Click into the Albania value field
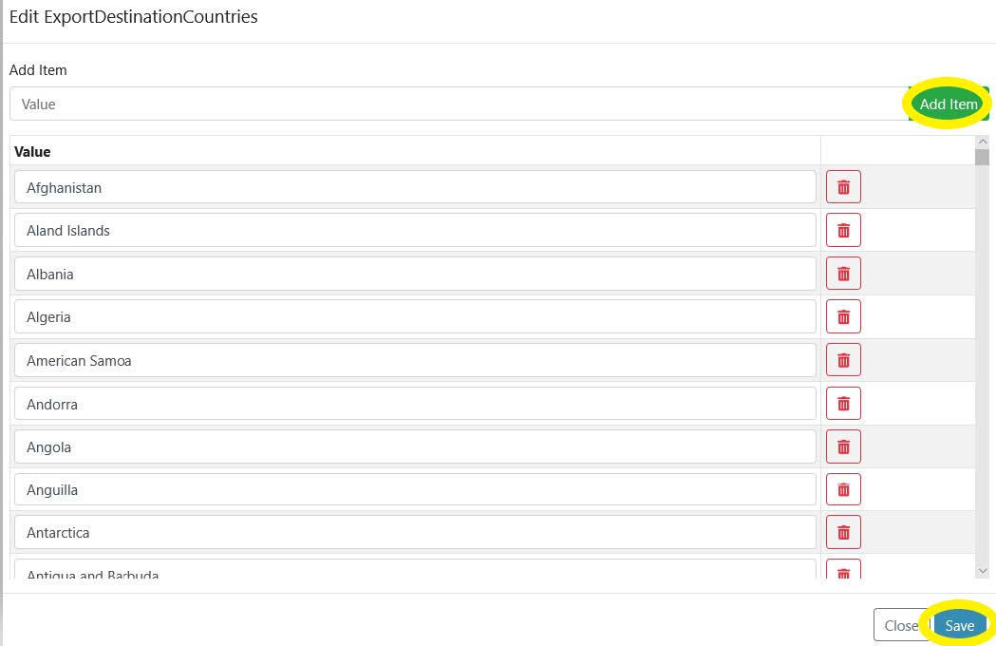 tap(415, 274)
